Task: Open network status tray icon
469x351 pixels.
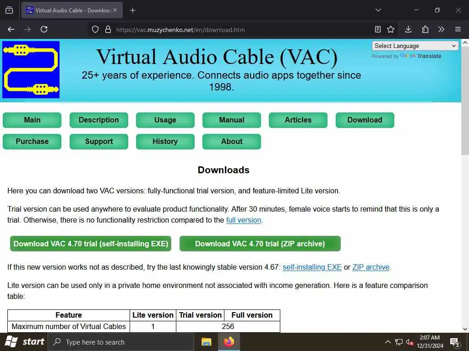Action: [399, 342]
